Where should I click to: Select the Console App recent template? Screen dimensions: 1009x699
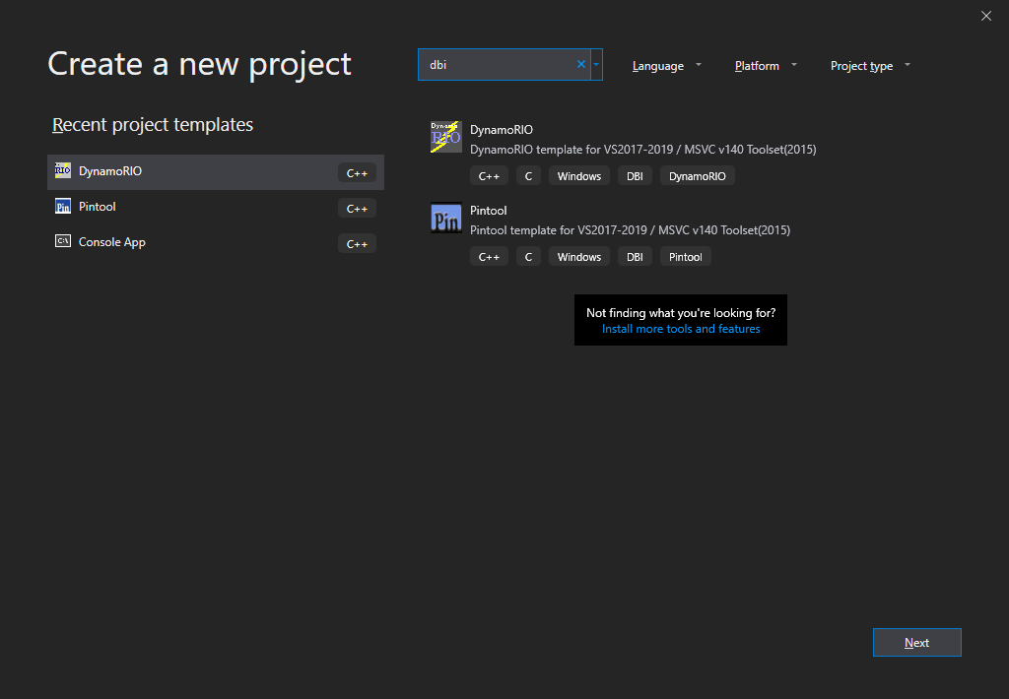112,242
